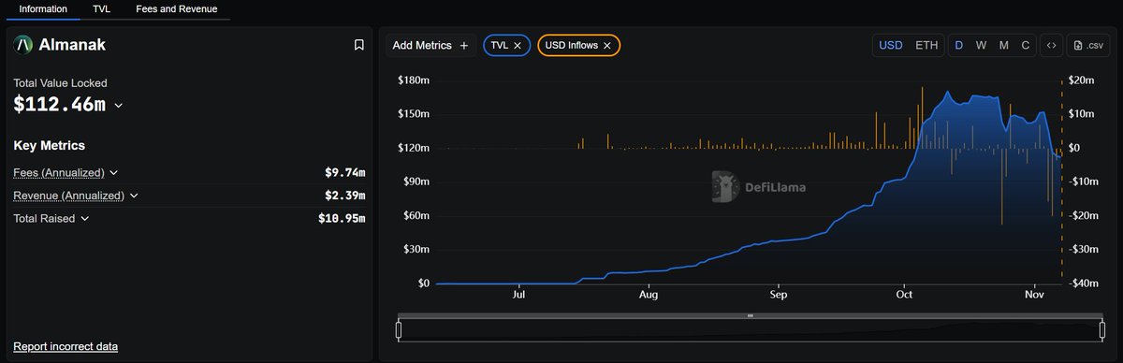1123x363 pixels.
Task: Click the $2.39m revenue value
Action: (x=344, y=196)
